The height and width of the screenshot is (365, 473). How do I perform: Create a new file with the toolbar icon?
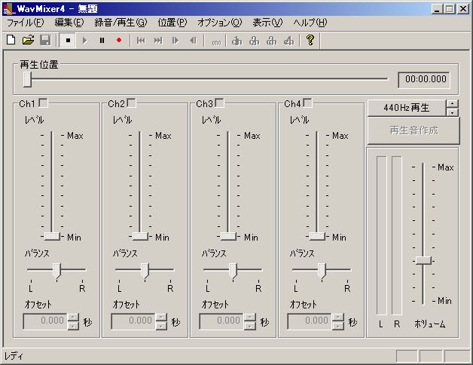point(11,40)
